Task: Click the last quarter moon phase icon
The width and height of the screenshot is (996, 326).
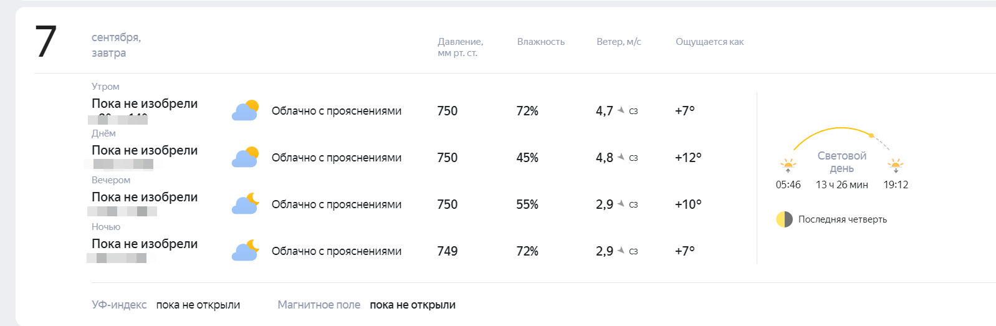Action: [x=784, y=219]
